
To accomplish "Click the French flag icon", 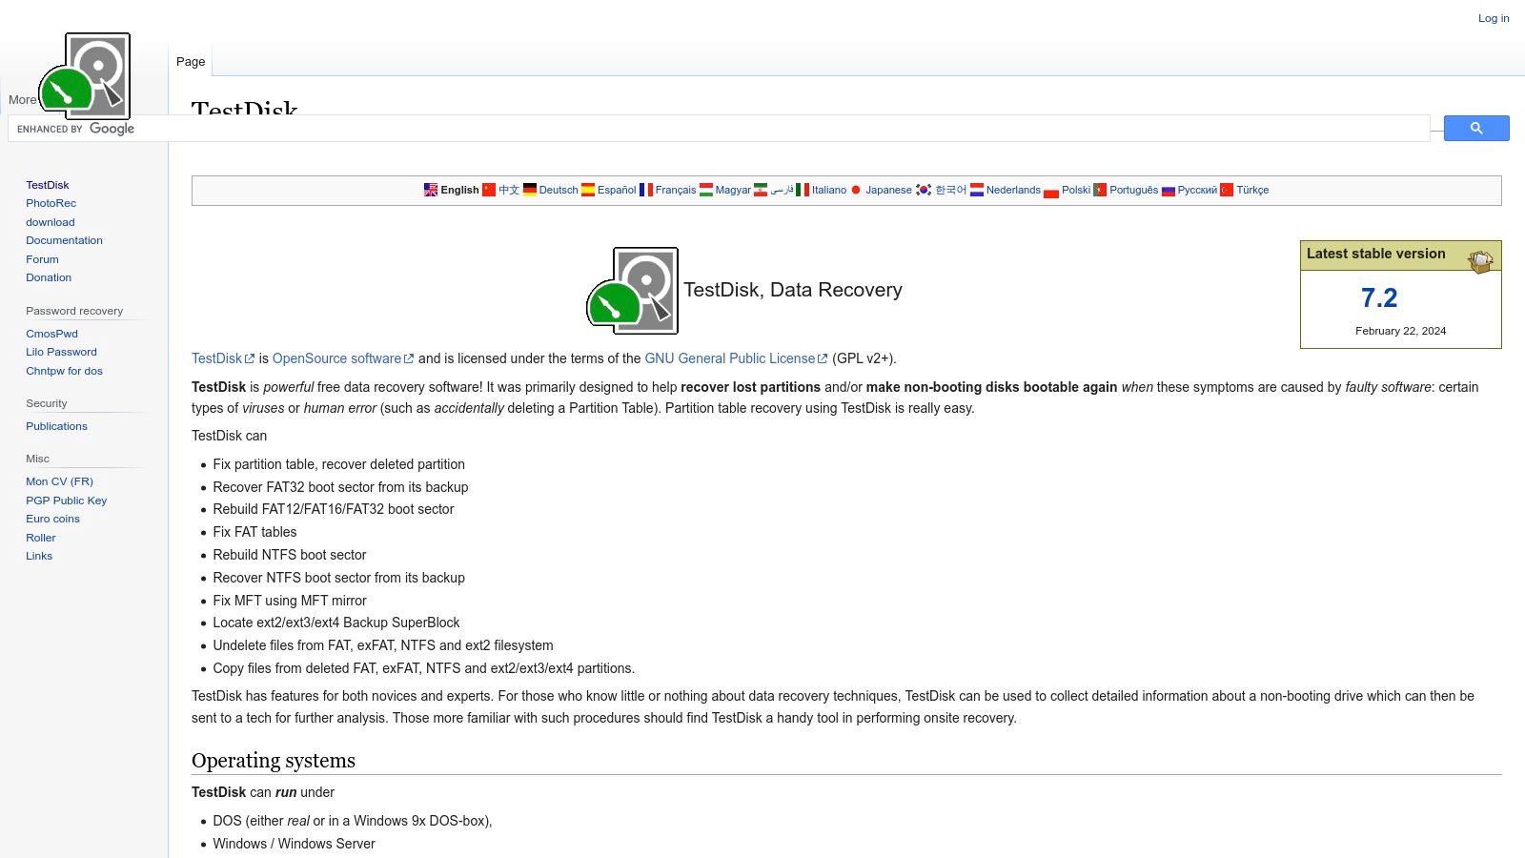I will point(646,190).
